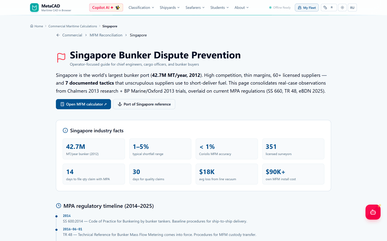387x241 pixels.
Task: Open the red chatbot assistant floating button
Action: [x=373, y=212]
